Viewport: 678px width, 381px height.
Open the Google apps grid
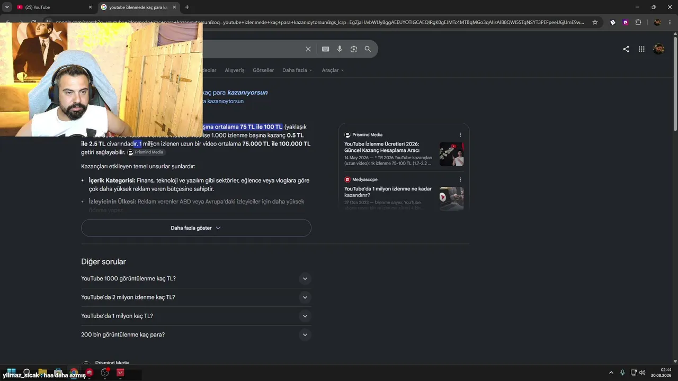[641, 49]
